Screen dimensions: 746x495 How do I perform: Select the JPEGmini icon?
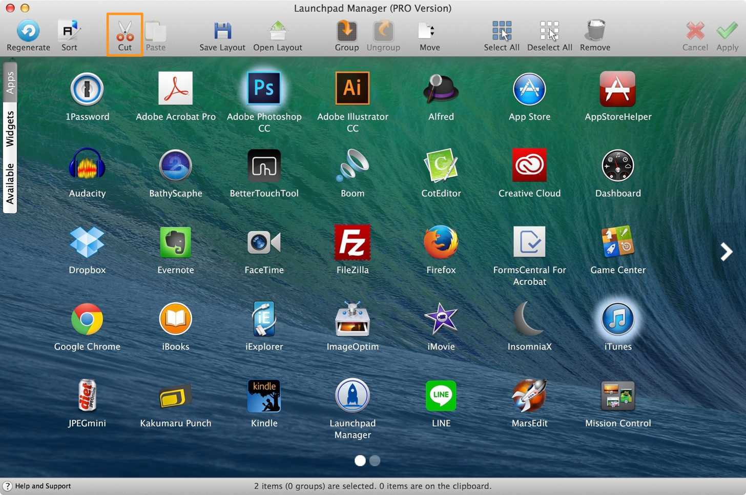pos(87,395)
